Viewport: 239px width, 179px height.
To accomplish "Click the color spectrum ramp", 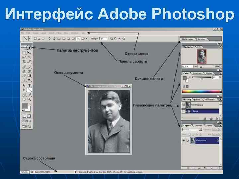I will (x=202, y=91).
